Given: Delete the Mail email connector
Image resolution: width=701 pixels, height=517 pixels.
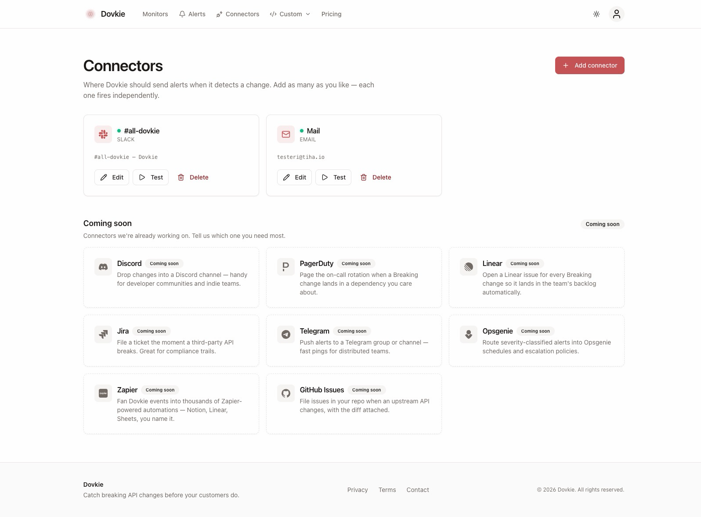Looking at the screenshot, I should click(x=376, y=177).
